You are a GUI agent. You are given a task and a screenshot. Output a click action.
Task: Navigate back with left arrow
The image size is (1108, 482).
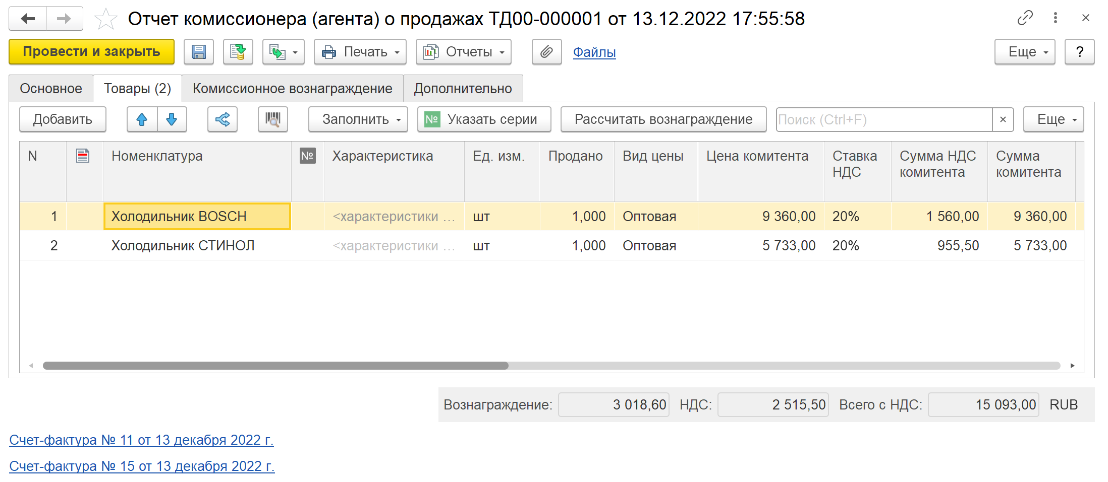tap(28, 19)
